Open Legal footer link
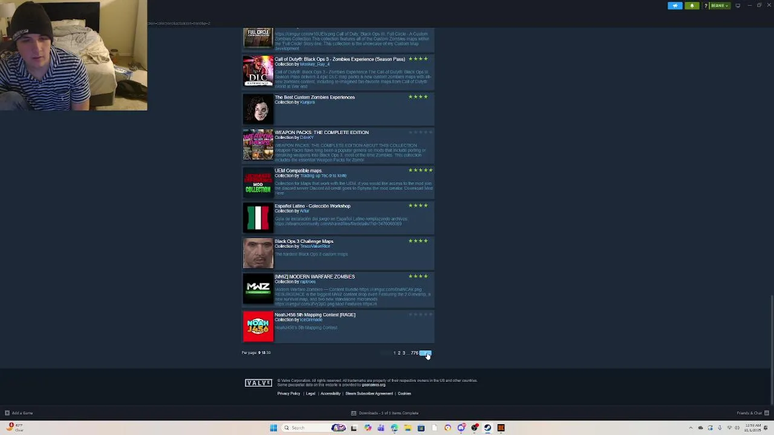This screenshot has height=435, width=774. (x=311, y=394)
